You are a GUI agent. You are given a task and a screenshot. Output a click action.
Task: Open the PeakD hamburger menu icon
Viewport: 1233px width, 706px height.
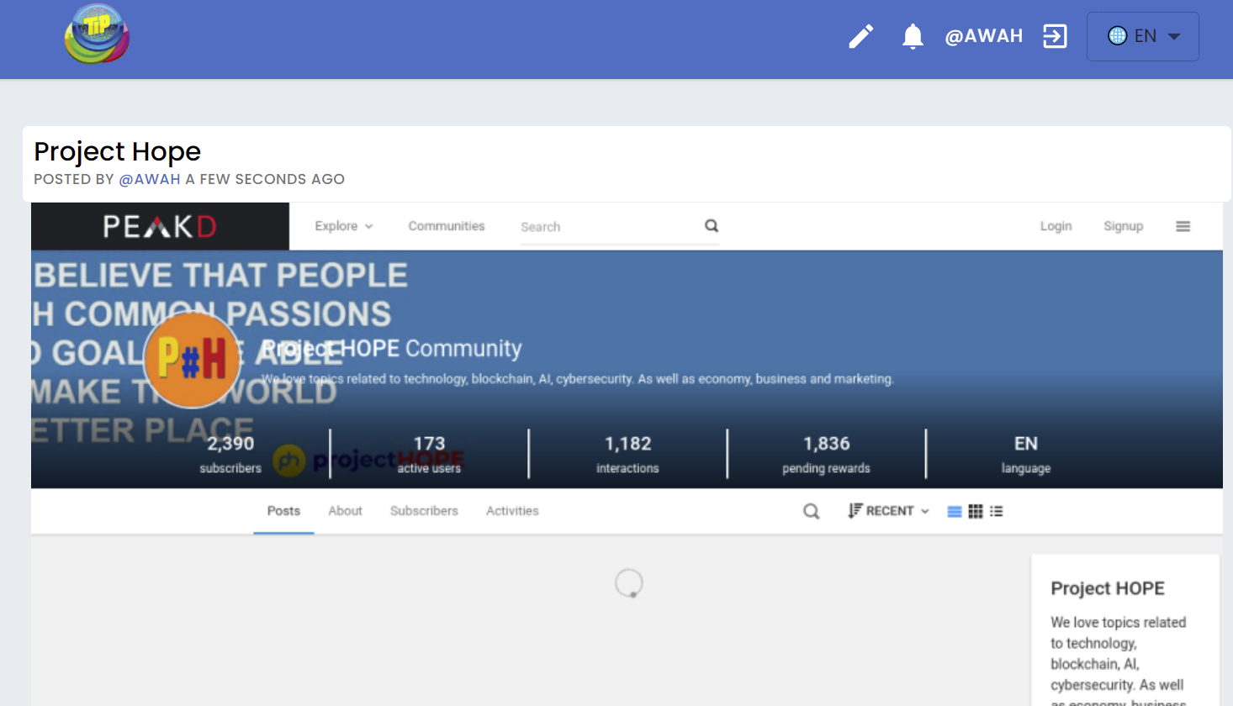[1183, 226]
